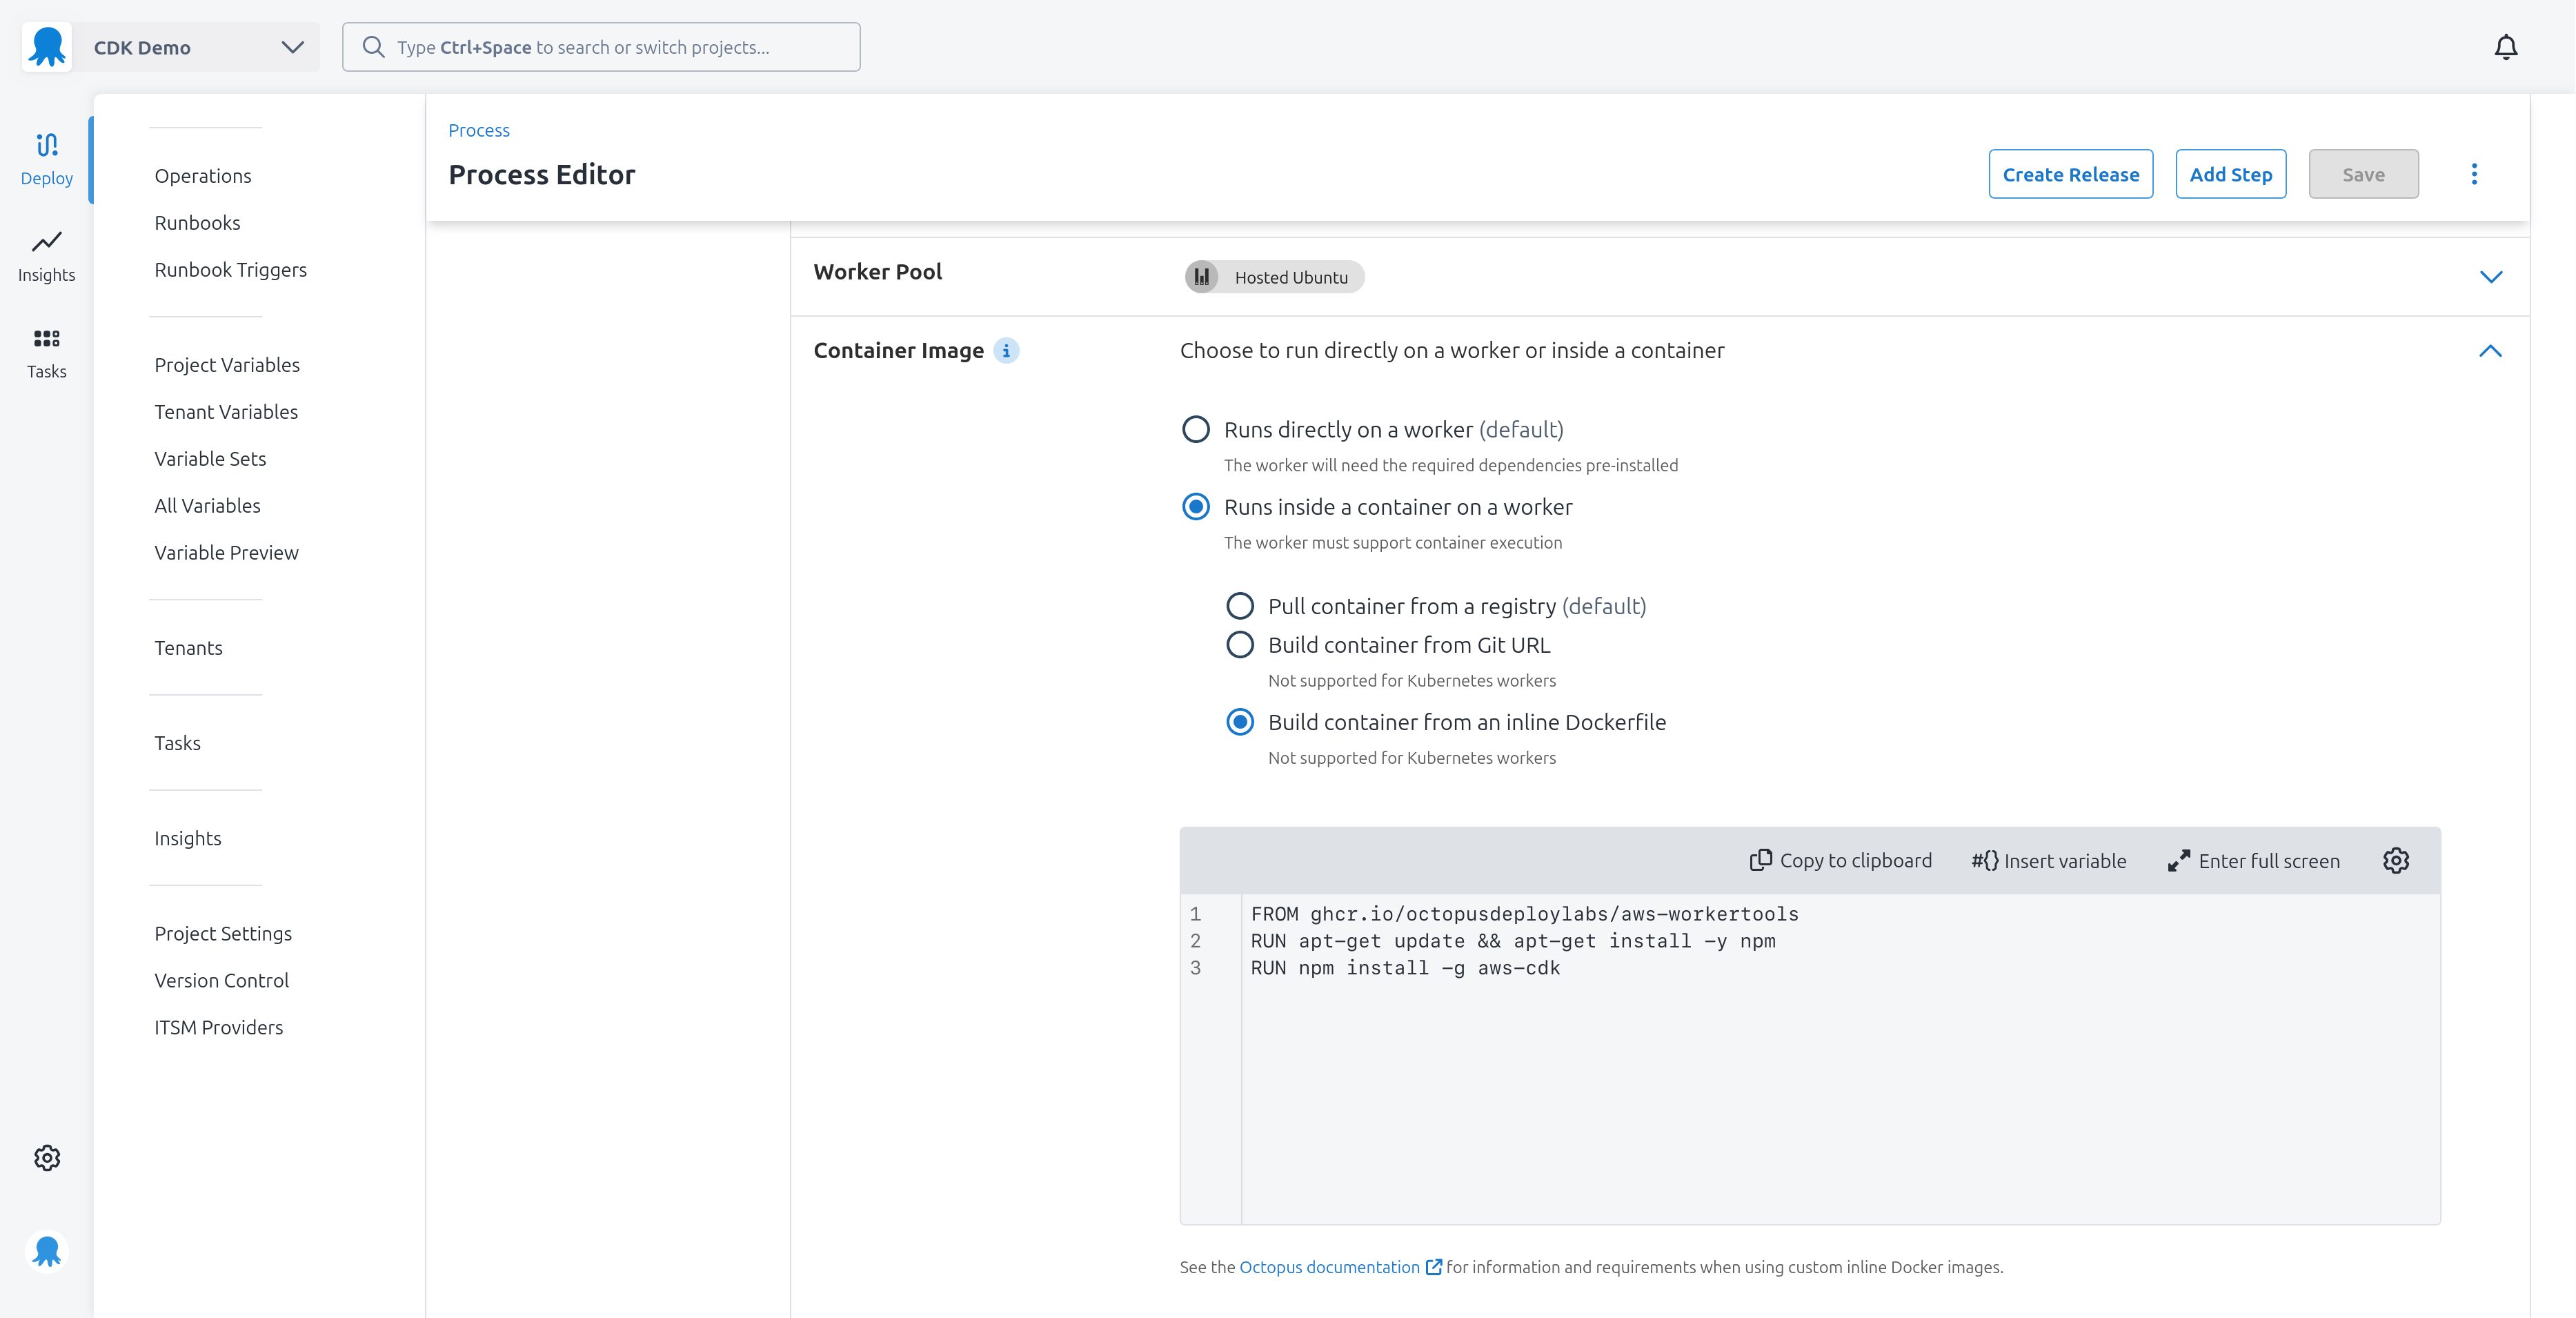Collapse the Container Image section
2576x1318 pixels.
(x=2491, y=351)
